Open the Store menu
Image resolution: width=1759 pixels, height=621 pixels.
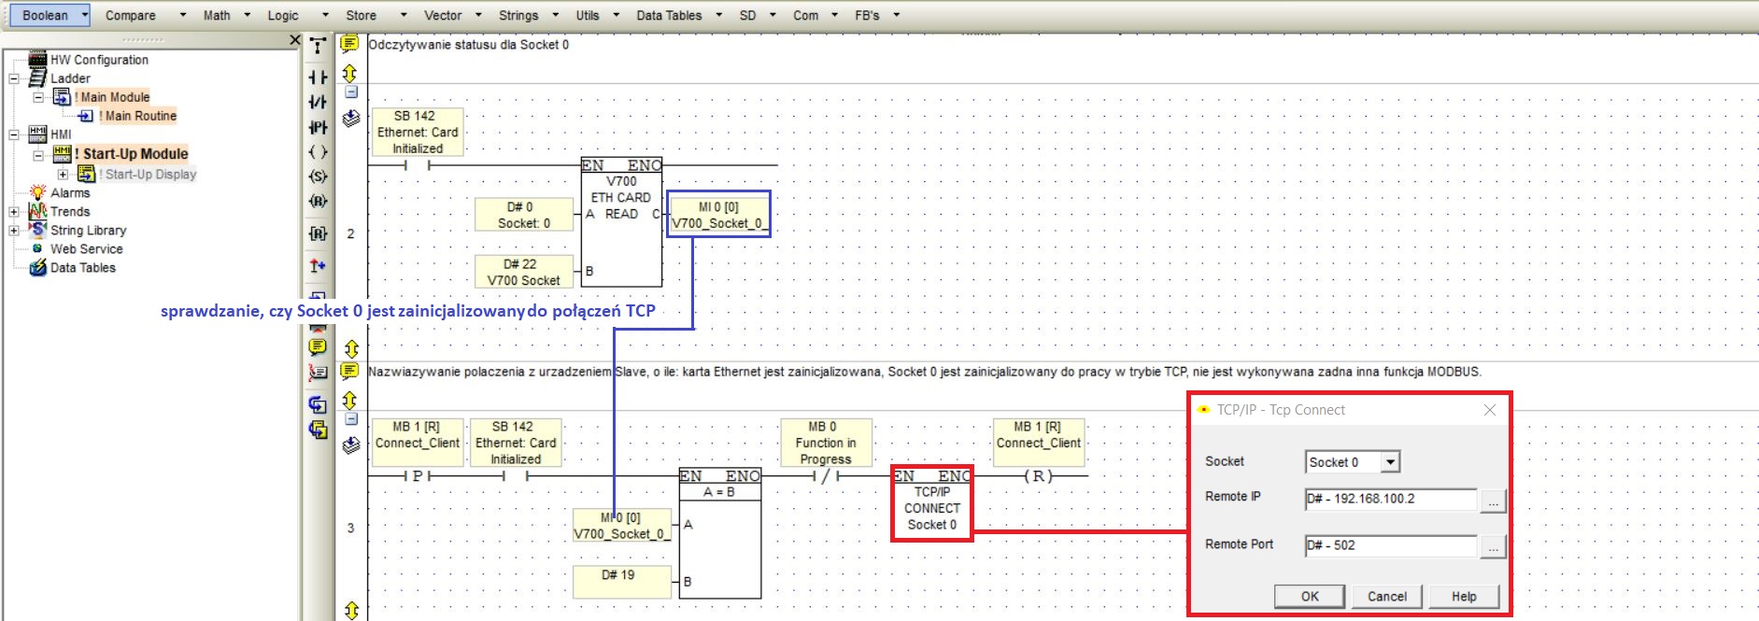361,15
